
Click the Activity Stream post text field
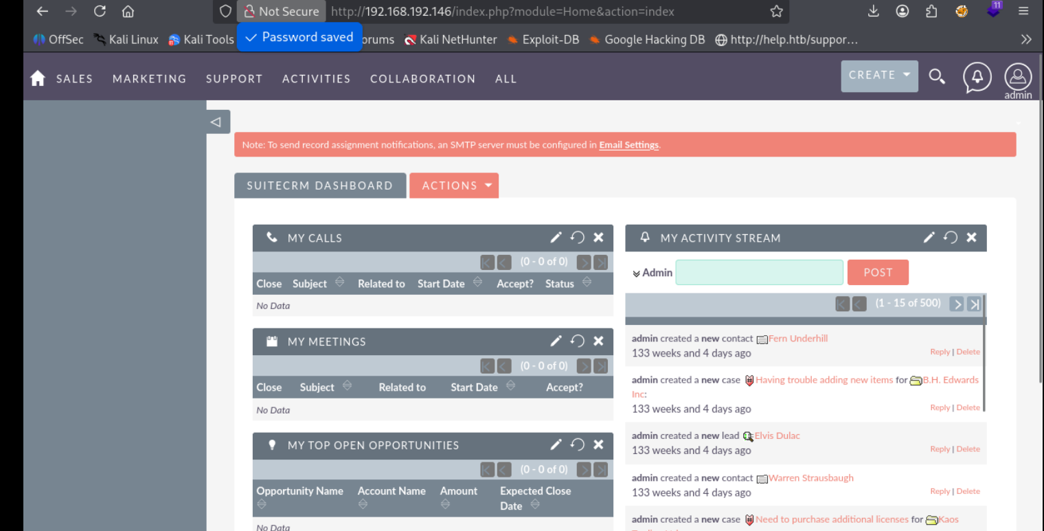[x=759, y=273]
